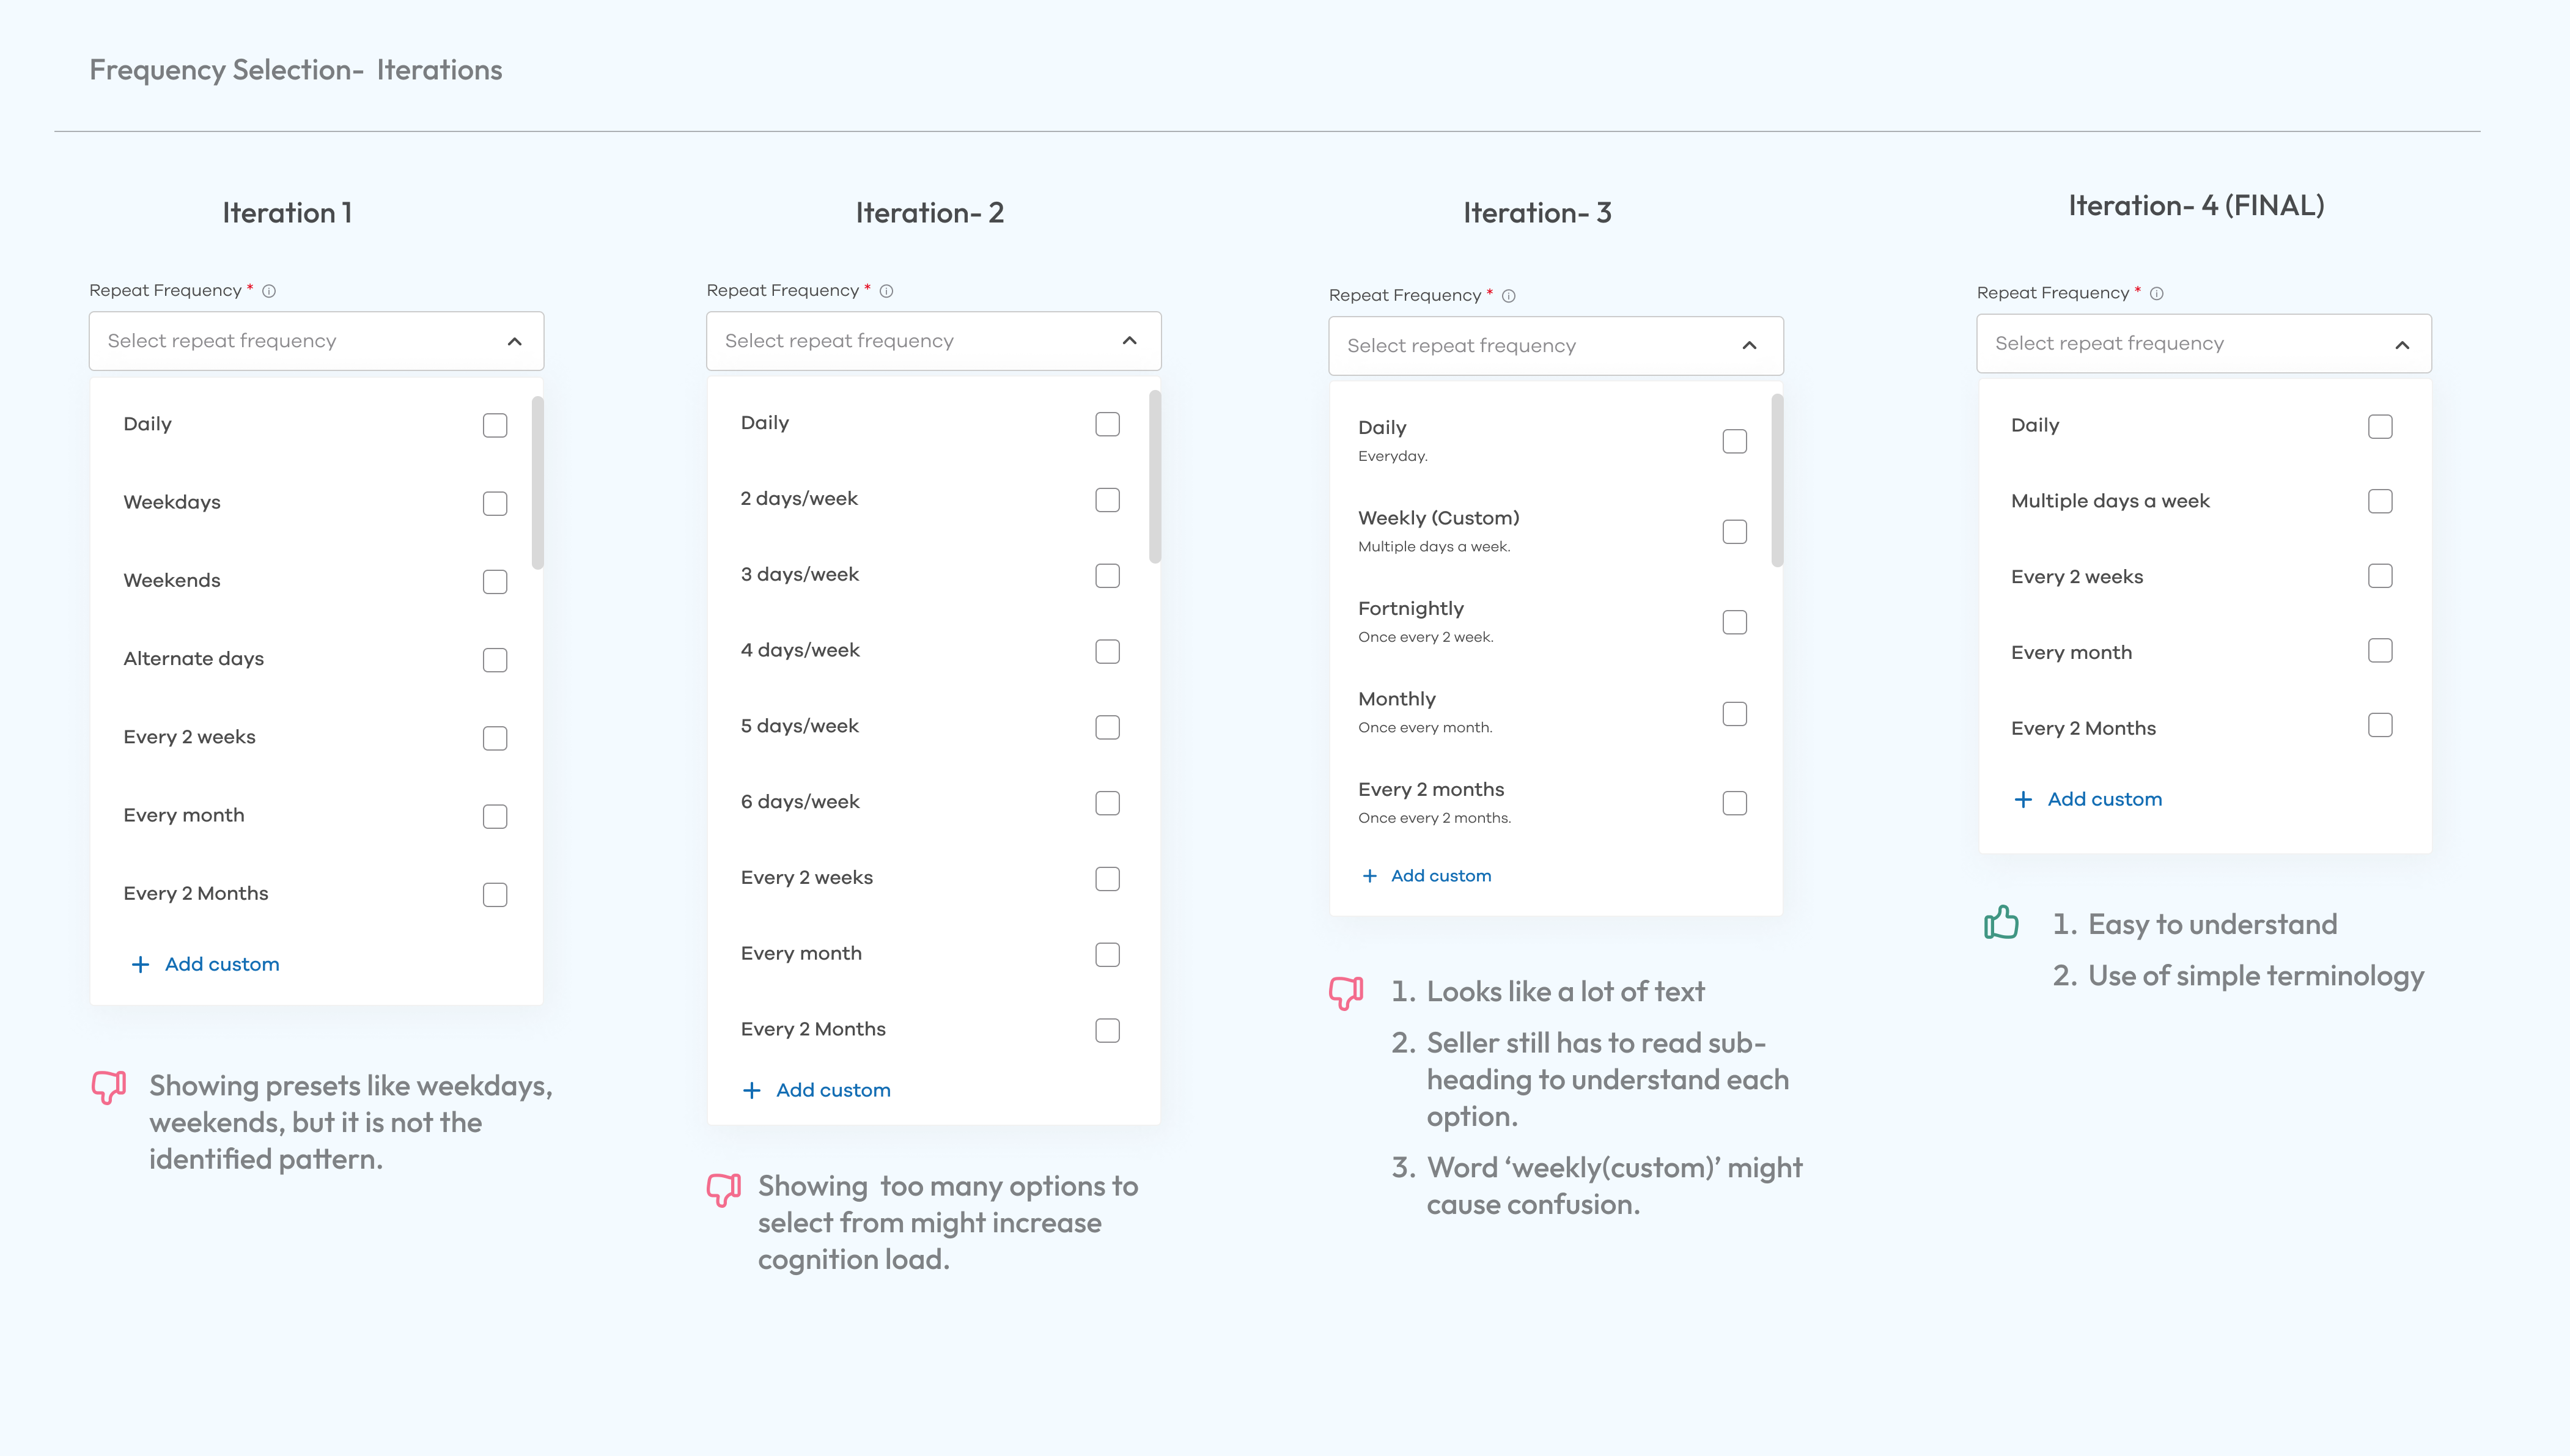
Task: Click Add custom link in Iteration-3
Action: (1441, 876)
